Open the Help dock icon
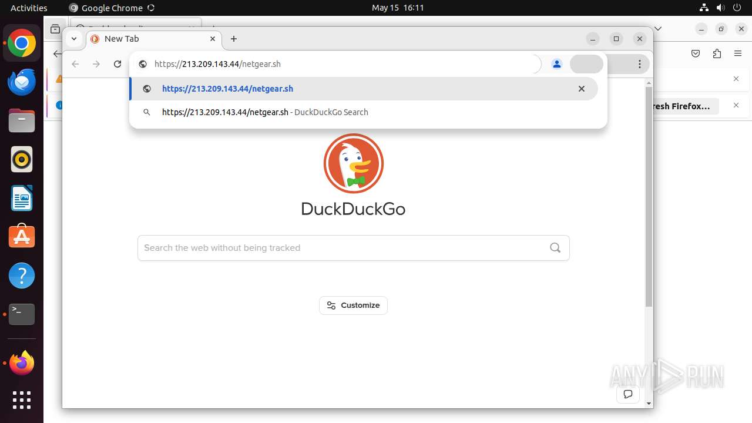The height and width of the screenshot is (423, 752). [x=22, y=276]
